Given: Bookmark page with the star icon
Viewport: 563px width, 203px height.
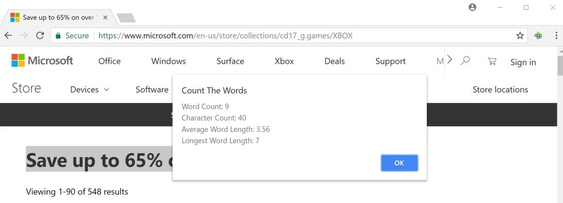Looking at the screenshot, I should [520, 36].
